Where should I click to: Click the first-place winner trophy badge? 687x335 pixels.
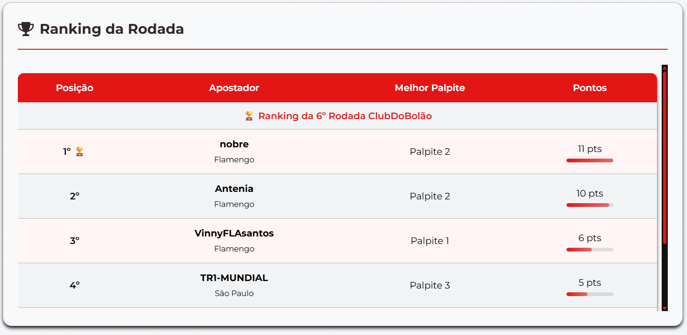(79, 151)
